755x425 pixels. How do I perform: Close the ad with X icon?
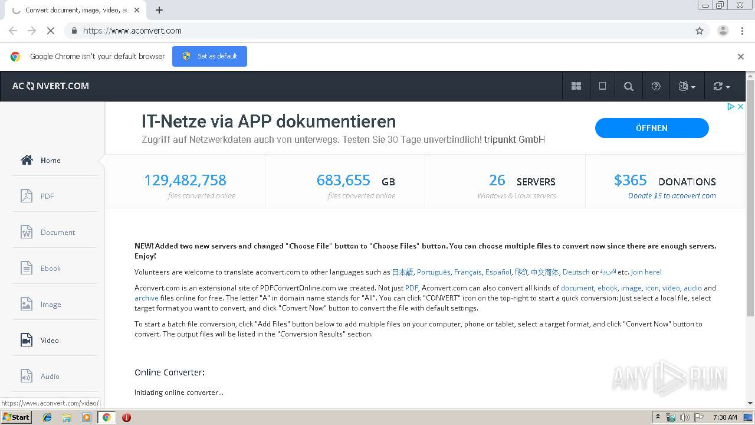pos(741,107)
